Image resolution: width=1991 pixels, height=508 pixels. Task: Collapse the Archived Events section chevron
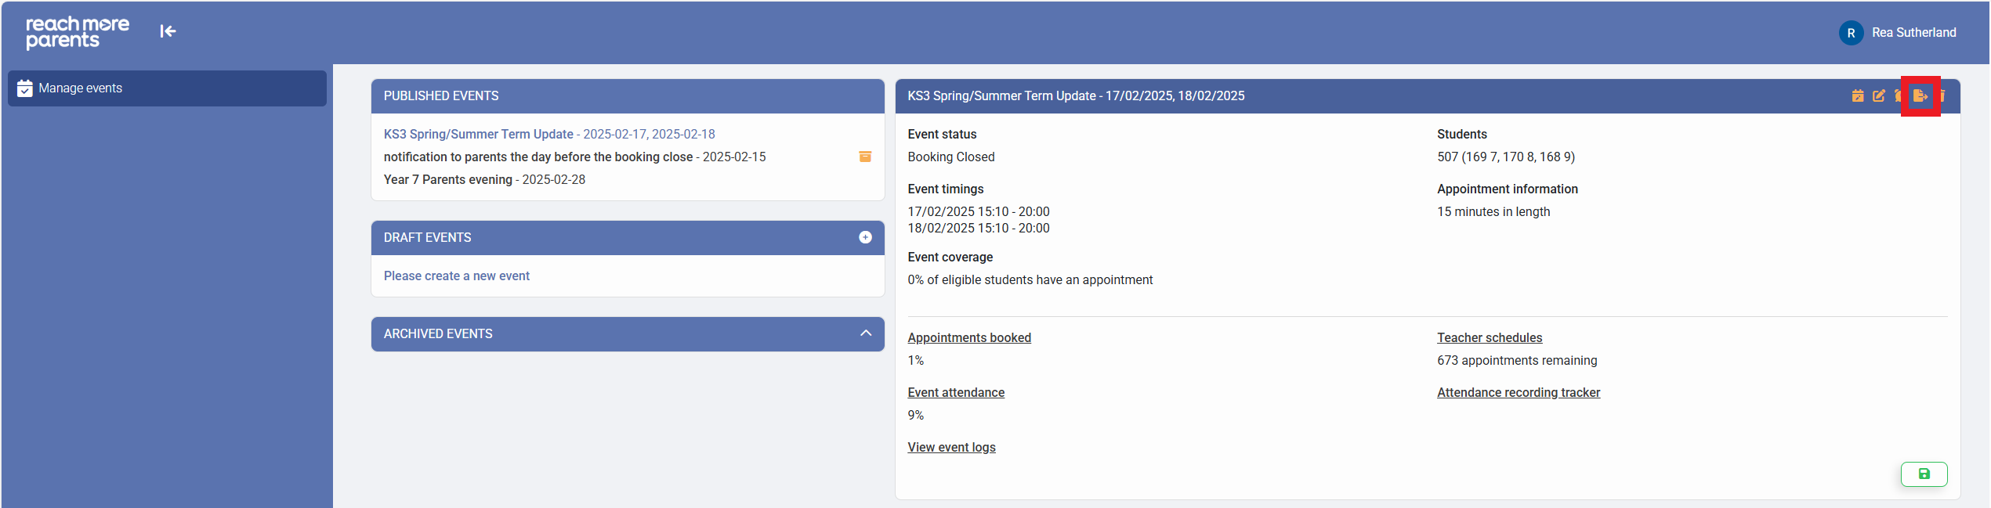(x=865, y=333)
